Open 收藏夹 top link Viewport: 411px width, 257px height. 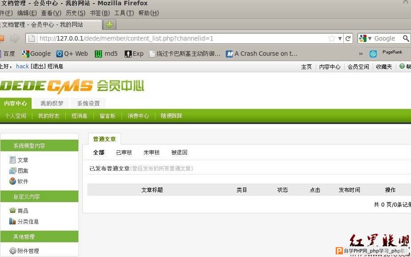(384, 67)
